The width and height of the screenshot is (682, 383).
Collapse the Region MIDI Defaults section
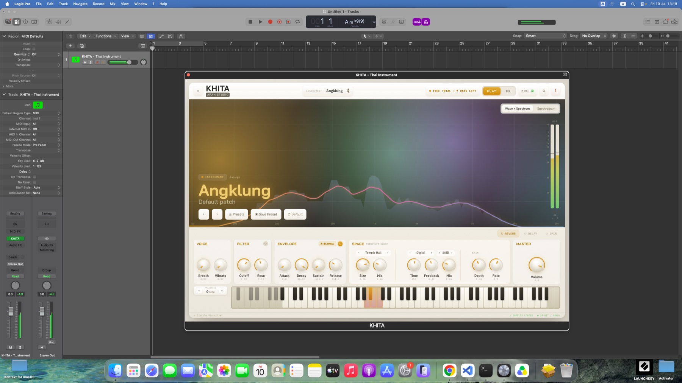(x=4, y=36)
